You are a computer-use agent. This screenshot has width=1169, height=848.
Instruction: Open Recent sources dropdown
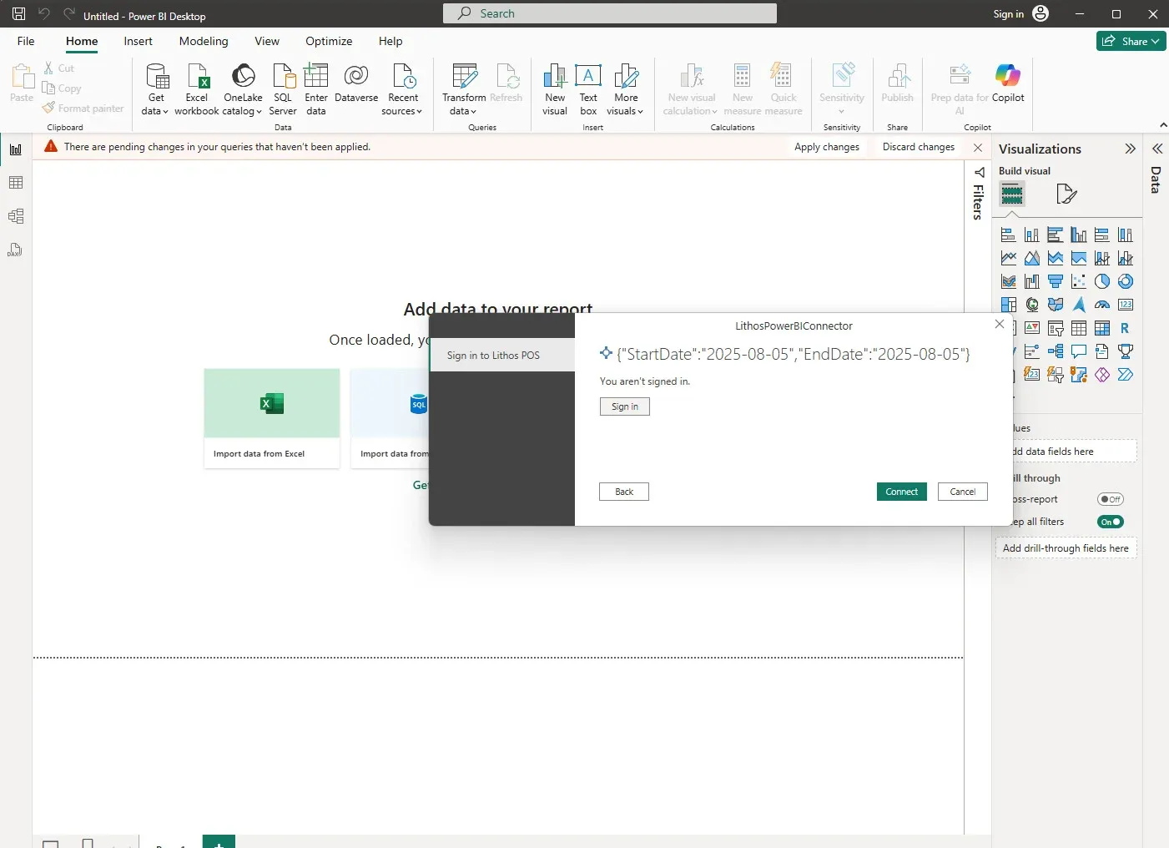tap(403, 89)
